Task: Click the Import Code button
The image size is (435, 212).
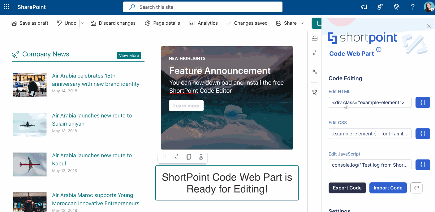Action: 388,188
